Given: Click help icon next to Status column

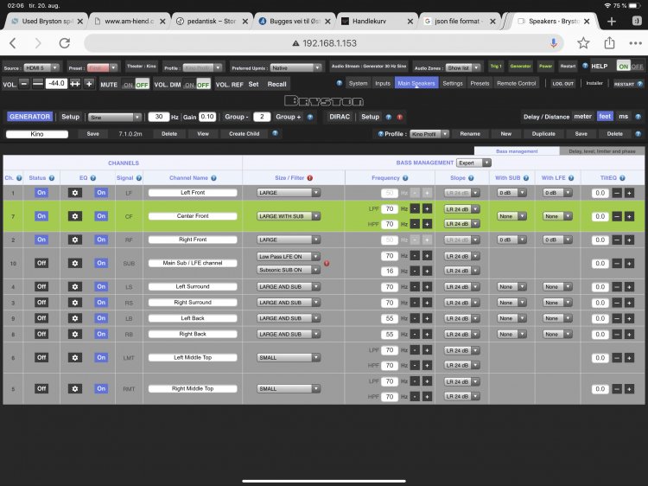Looking at the screenshot, I should (x=52, y=178).
